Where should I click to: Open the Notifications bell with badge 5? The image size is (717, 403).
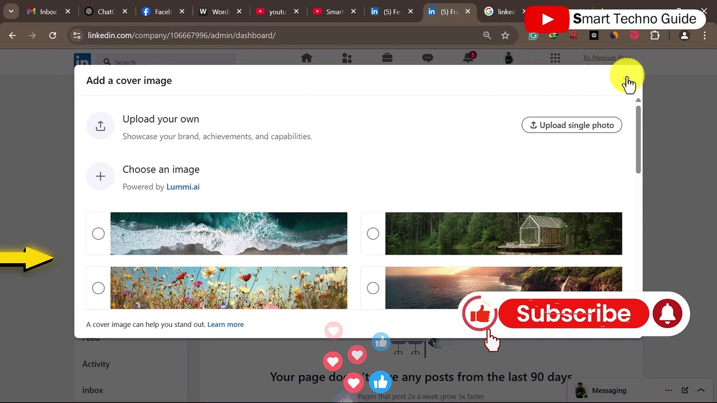coord(468,58)
